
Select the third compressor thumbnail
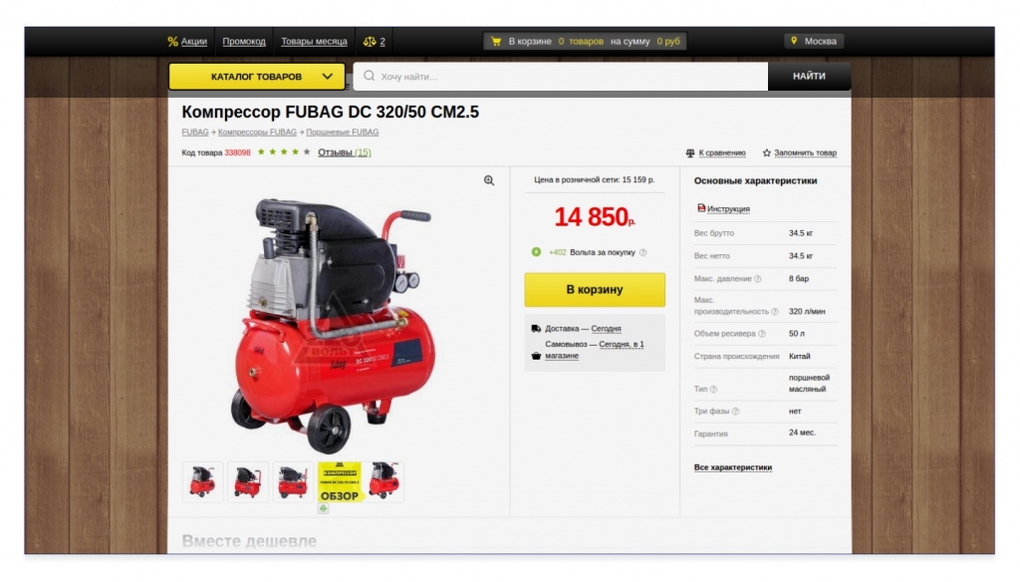pos(293,481)
